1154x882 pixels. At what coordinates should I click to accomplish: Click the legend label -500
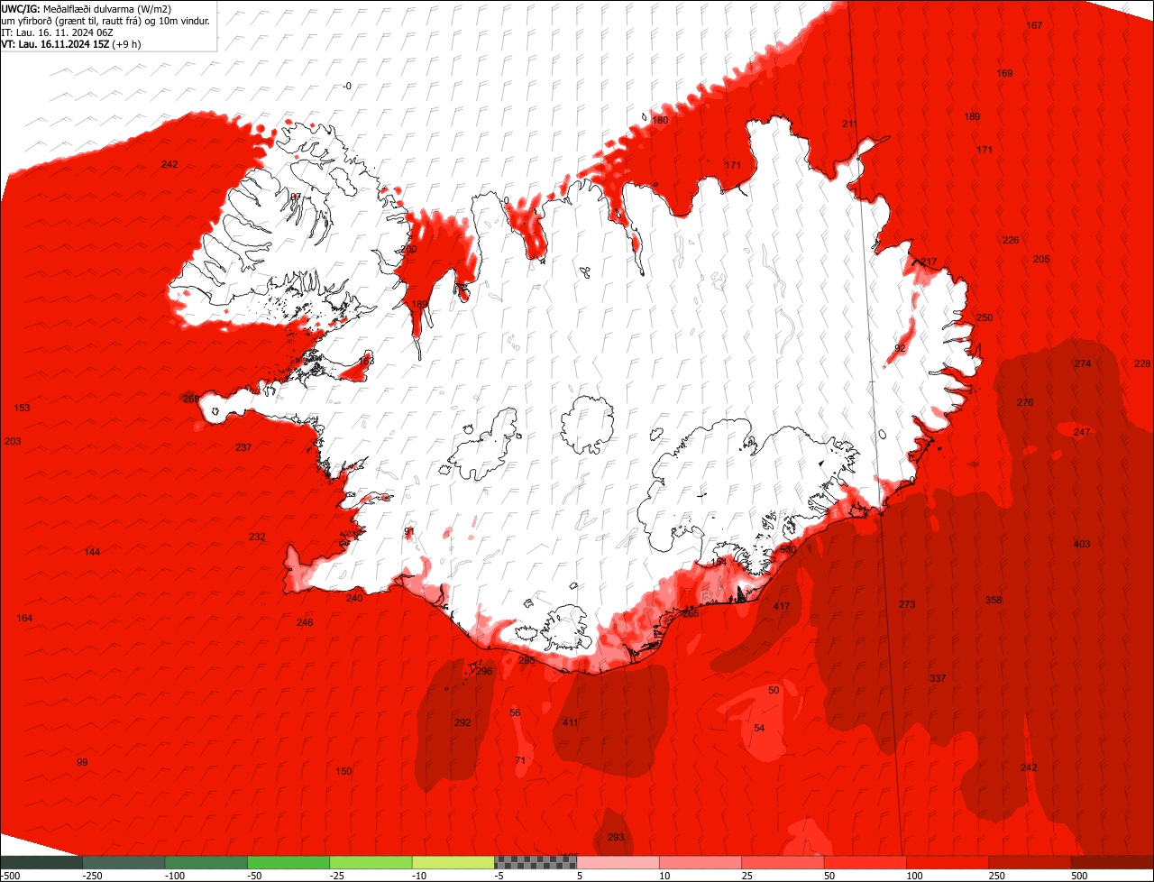pos(11,876)
